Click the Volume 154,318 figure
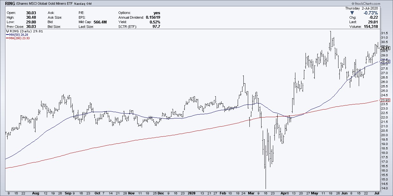The height and width of the screenshot is (196, 393). [x=382, y=27]
